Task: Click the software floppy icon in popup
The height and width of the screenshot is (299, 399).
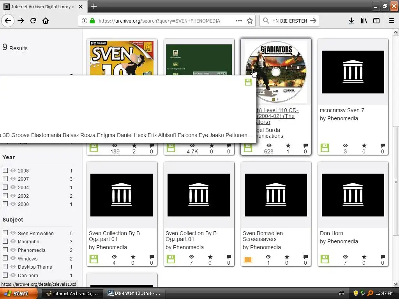Action: 248,82
